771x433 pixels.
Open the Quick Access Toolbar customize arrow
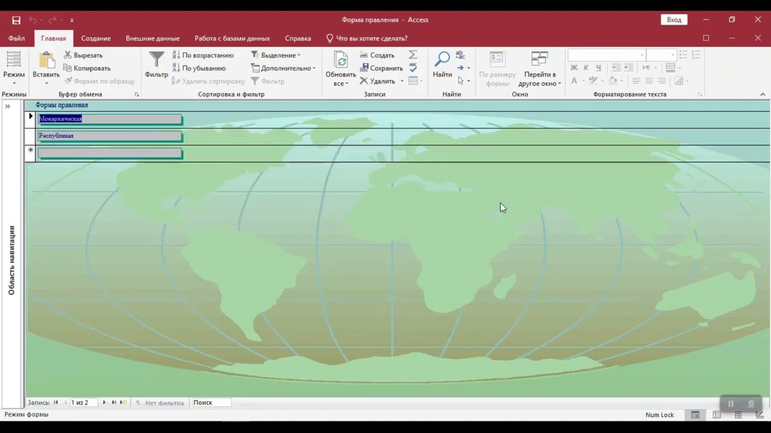pos(72,20)
